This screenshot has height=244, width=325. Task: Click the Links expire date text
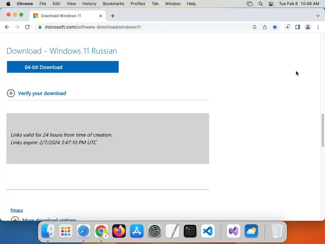(54, 143)
